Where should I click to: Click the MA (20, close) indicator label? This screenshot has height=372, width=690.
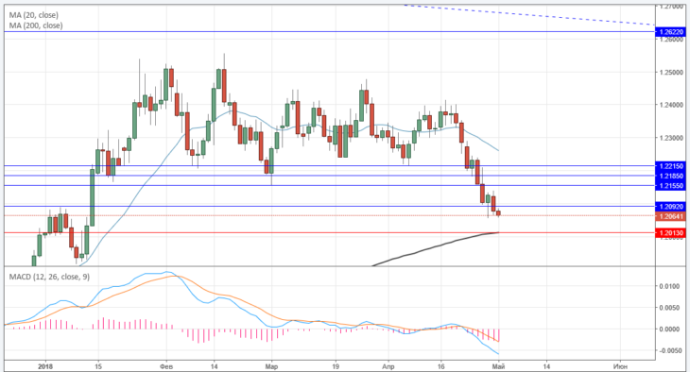33,15
